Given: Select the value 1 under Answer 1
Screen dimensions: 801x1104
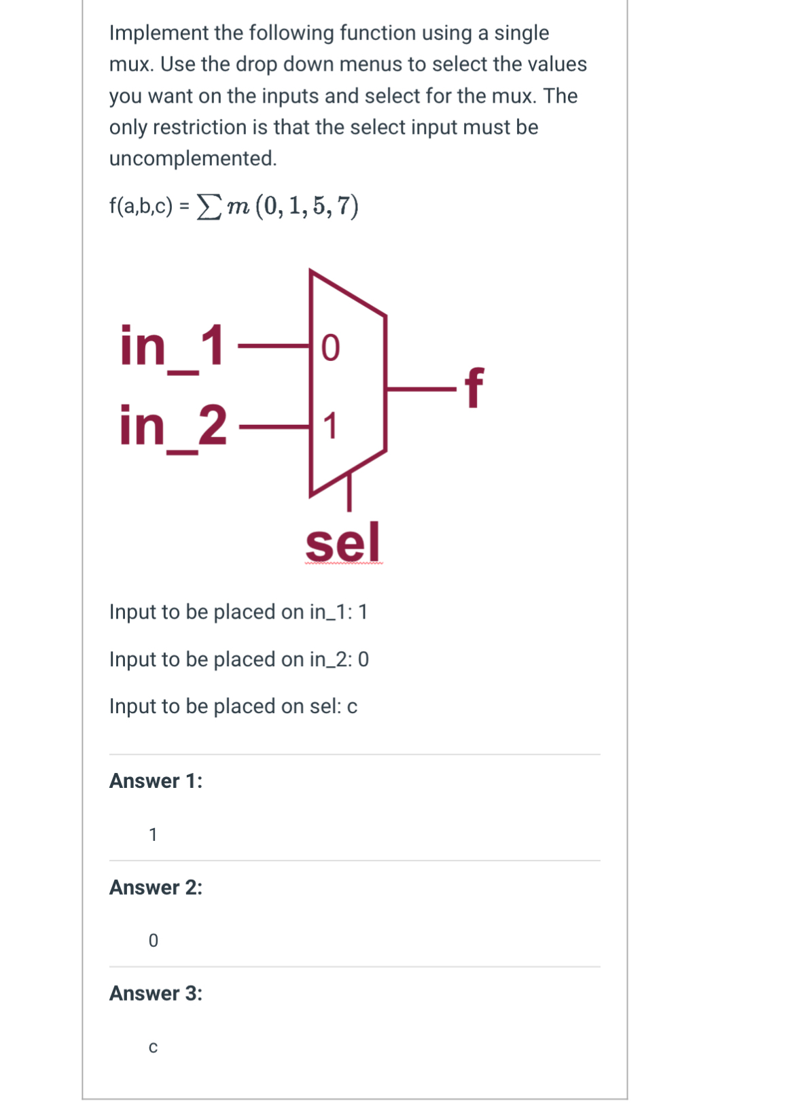Looking at the screenshot, I should coord(153,834).
